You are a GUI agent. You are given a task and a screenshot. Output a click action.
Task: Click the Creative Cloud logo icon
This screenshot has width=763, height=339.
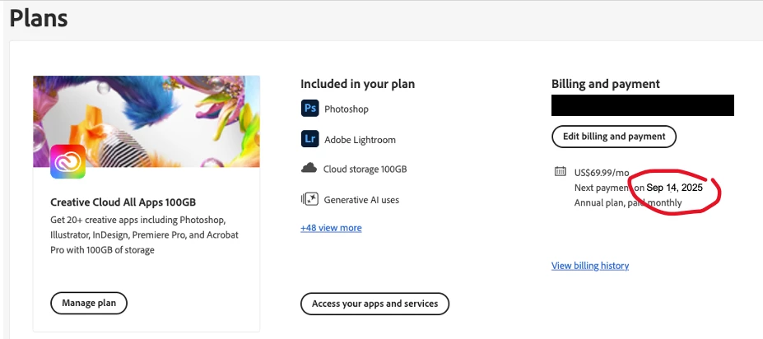[x=67, y=161]
